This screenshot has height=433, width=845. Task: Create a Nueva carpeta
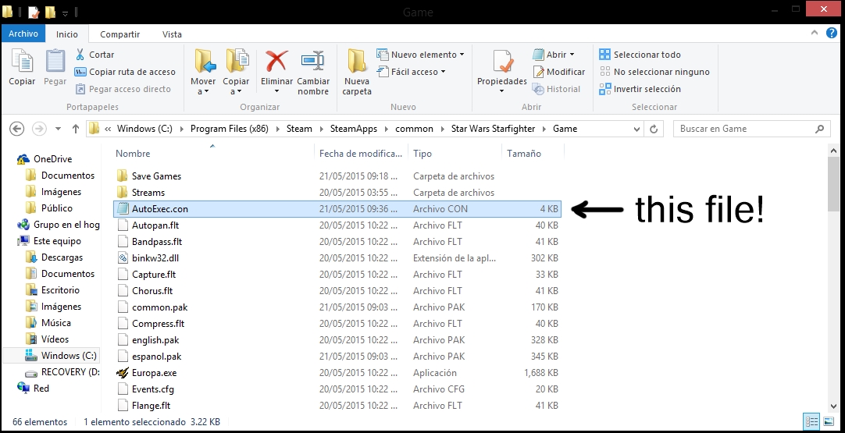tap(357, 72)
